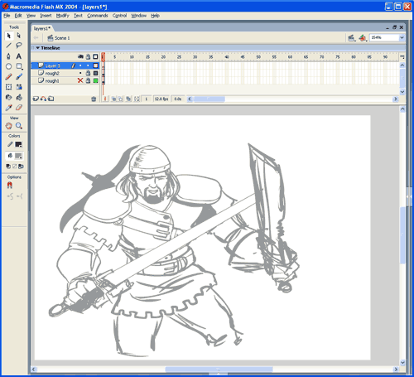This screenshot has width=414, height=377.
Task: Toggle lock dot of Layer 3
Action: click(x=88, y=65)
